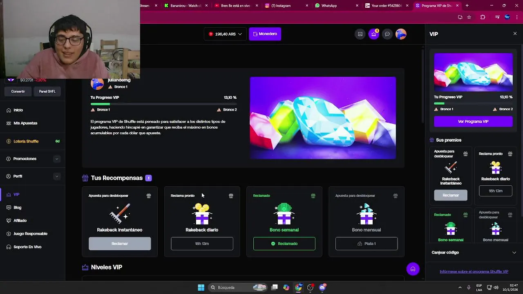Show hidden system tray icons
Screen dimensions: 523x294
(x=460, y=287)
